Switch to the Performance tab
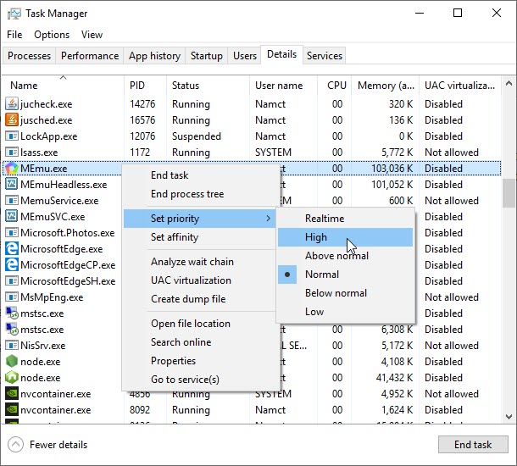Image resolution: width=517 pixels, height=466 pixels. [90, 56]
